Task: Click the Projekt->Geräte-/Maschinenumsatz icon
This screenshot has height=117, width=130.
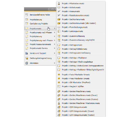Action: point(59,91)
